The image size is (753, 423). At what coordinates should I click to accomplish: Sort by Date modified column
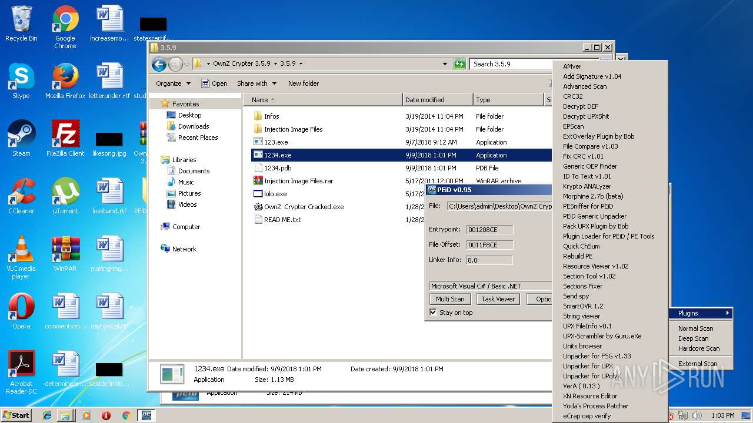pos(438,100)
